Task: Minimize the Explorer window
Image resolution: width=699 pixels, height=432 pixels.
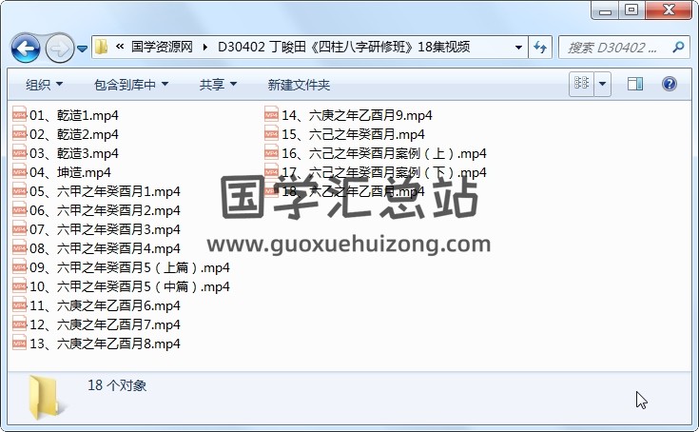Action: (605, 10)
